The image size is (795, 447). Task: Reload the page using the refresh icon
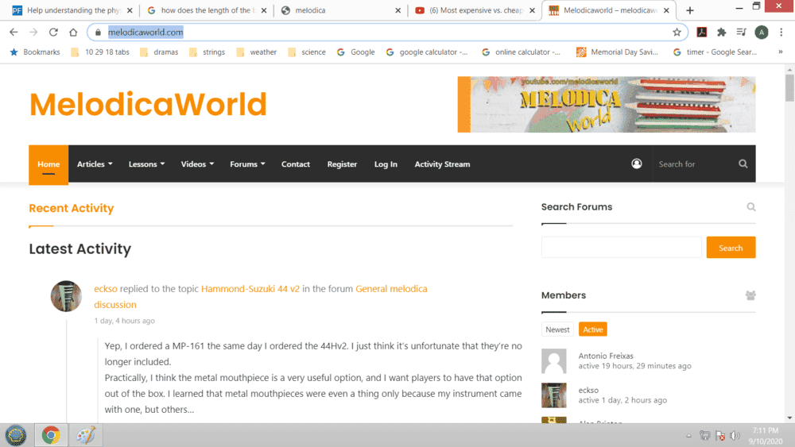point(53,33)
